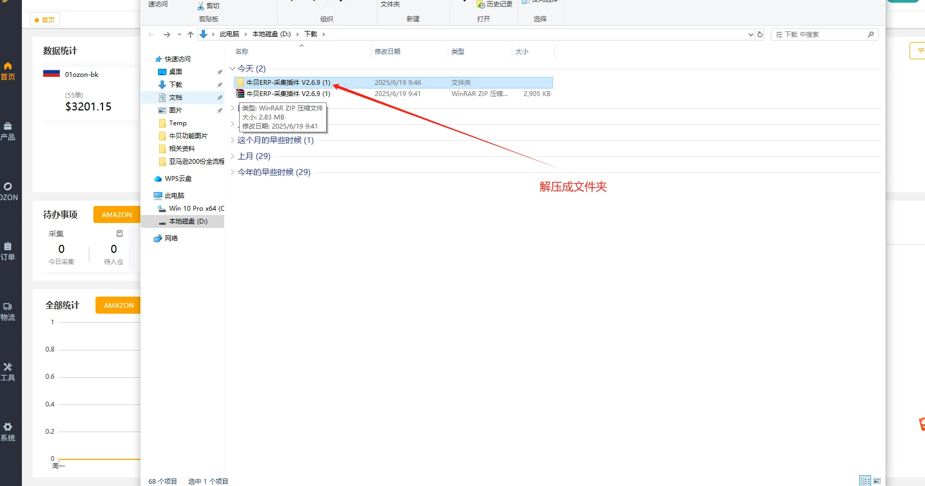The image size is (925, 486).
Task: Refresh the 下载 folder view
Action: 760,35
